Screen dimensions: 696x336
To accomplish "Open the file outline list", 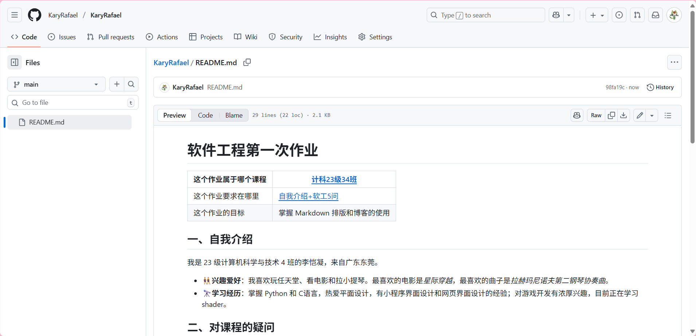I will tap(668, 115).
